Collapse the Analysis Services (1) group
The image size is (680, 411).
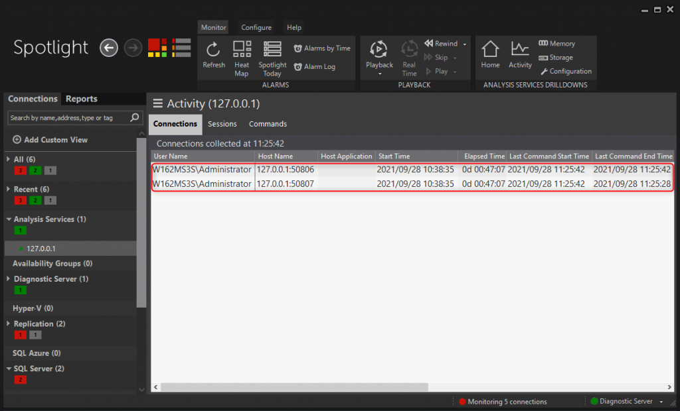click(9, 219)
